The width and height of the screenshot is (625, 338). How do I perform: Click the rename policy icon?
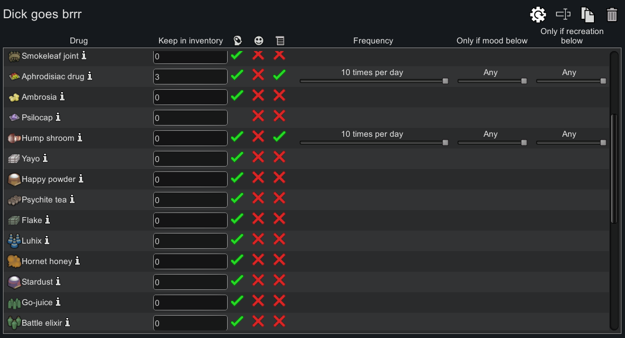point(563,14)
